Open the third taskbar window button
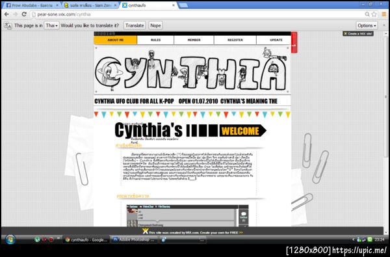390x257 pixels. tap(183, 240)
